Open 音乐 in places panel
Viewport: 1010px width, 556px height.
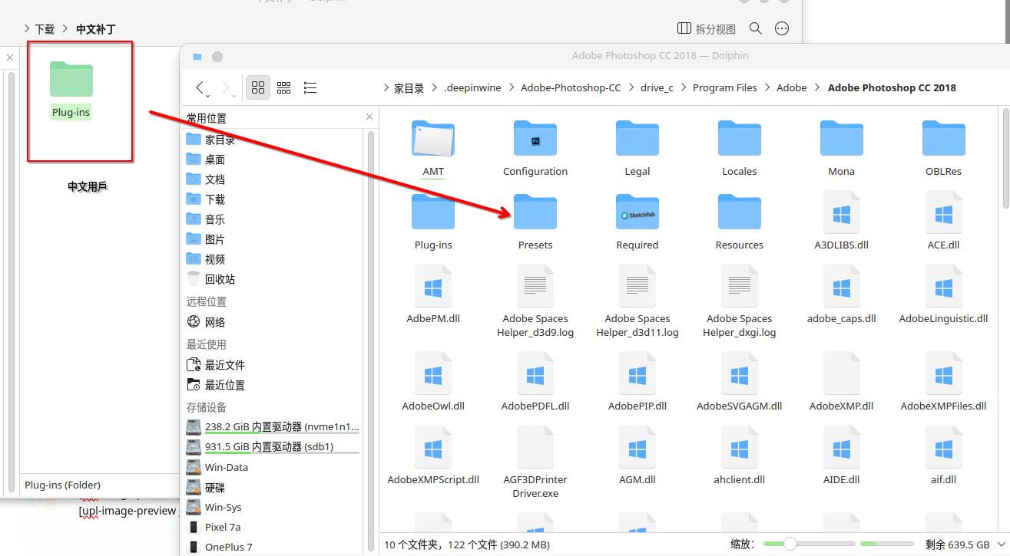pyautogui.click(x=275, y=219)
